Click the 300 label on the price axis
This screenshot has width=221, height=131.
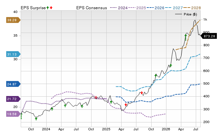(206, 109)
